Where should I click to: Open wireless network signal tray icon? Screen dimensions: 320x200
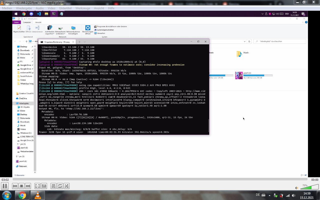pos(288,195)
